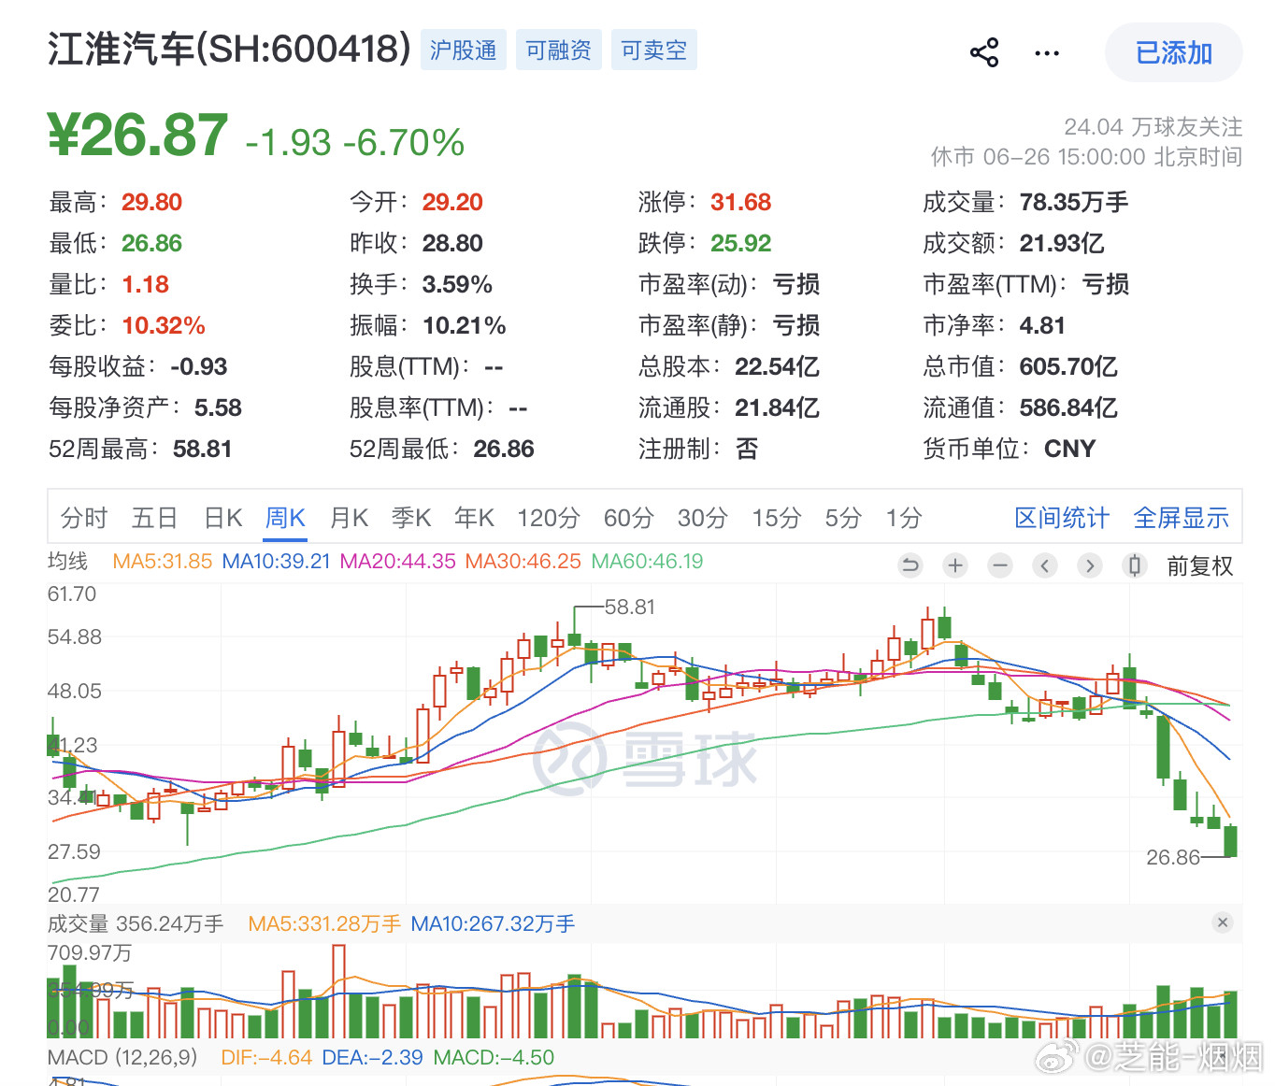Click the 沪股通 tag

pos(464,50)
